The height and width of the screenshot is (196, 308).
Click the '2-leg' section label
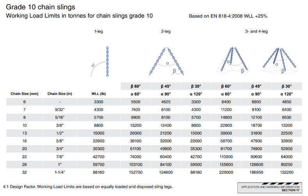[166, 31]
